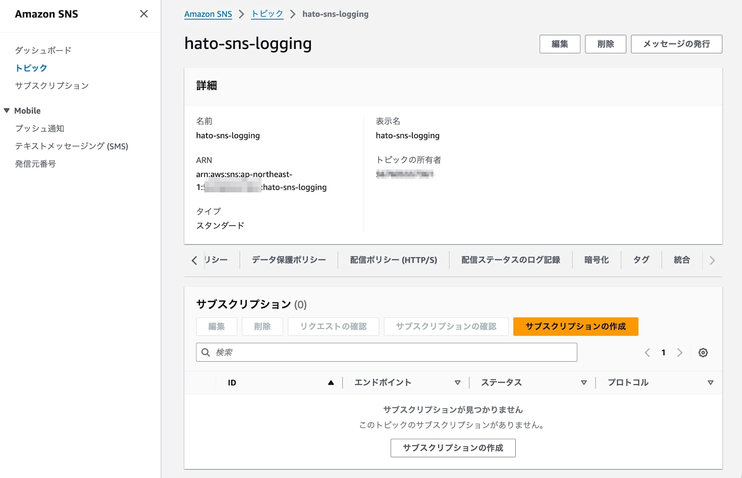Click the メッセージの発行 button

point(676,44)
